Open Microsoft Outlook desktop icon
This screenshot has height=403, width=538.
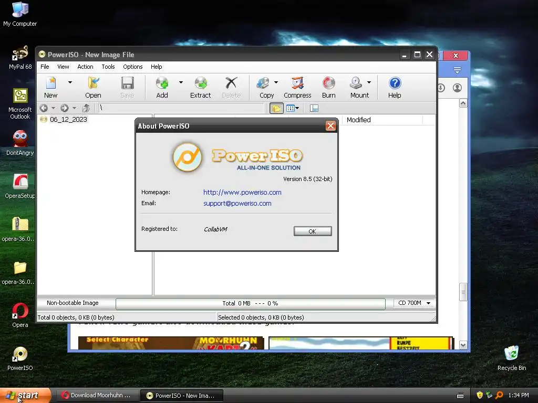coord(20,104)
